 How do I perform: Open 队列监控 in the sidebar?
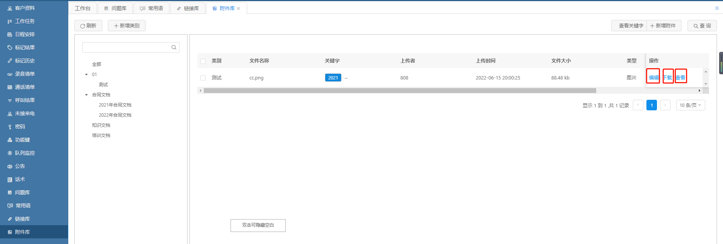(25, 153)
